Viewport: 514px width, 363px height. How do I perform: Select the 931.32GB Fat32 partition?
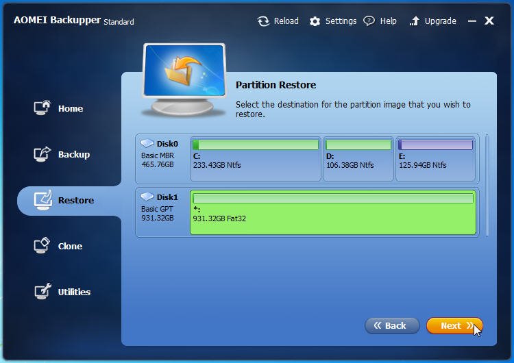pyautogui.click(x=333, y=212)
